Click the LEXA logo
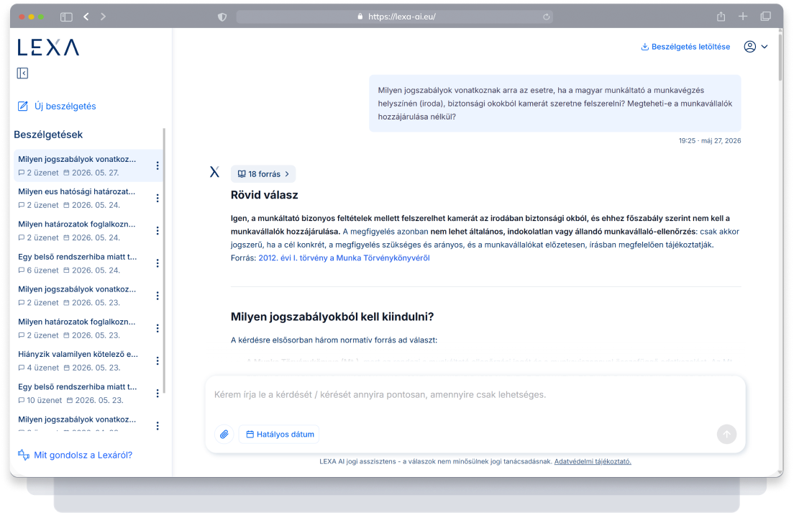This screenshot has width=794, height=513. [48, 47]
